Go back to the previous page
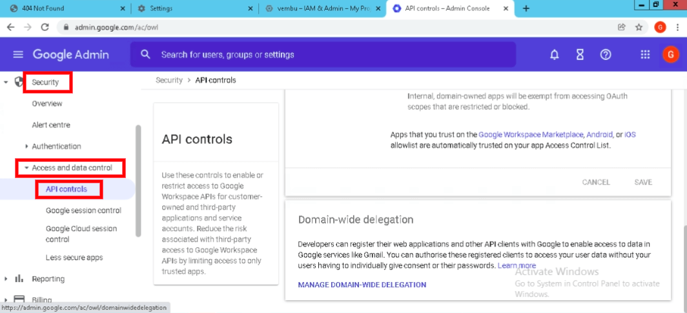The height and width of the screenshot is (313, 687). pos(11,27)
